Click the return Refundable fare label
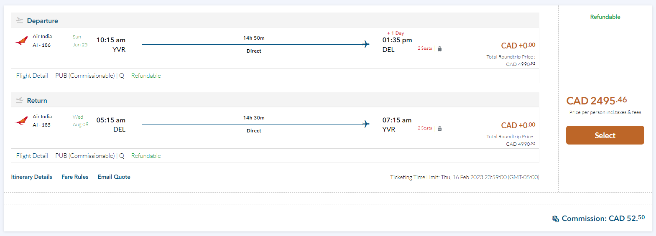Screen dimensions: 656x236 point(146,156)
